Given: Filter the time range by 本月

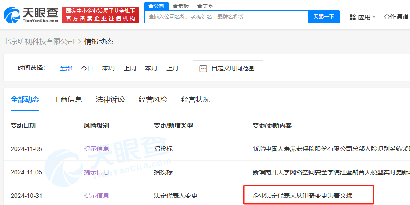Looking at the screenshot, I should click(x=151, y=68).
